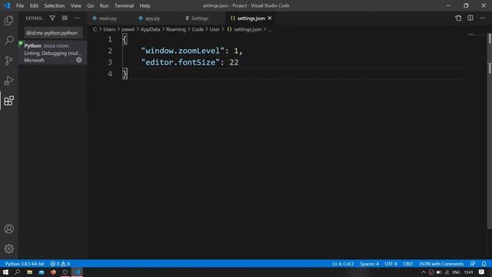Viewport: 492px width, 277px height.
Task: Click the "window.zoomLevel" key text
Action: click(x=183, y=51)
